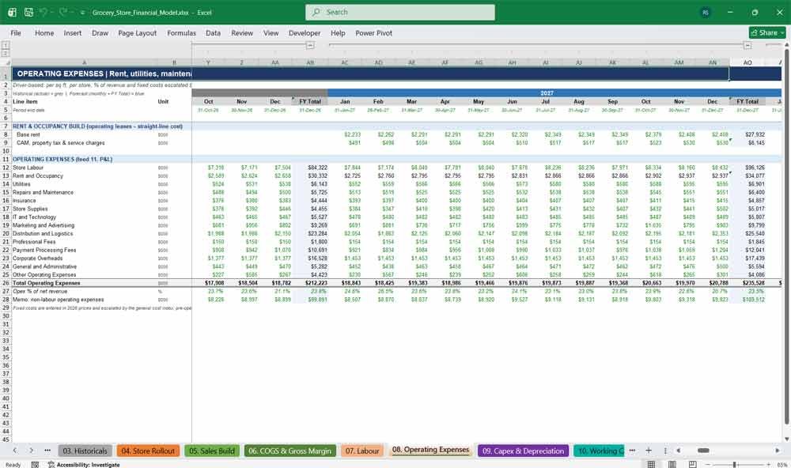
Task: Switch to 10. Working Capital sheet tab
Action: click(599, 451)
